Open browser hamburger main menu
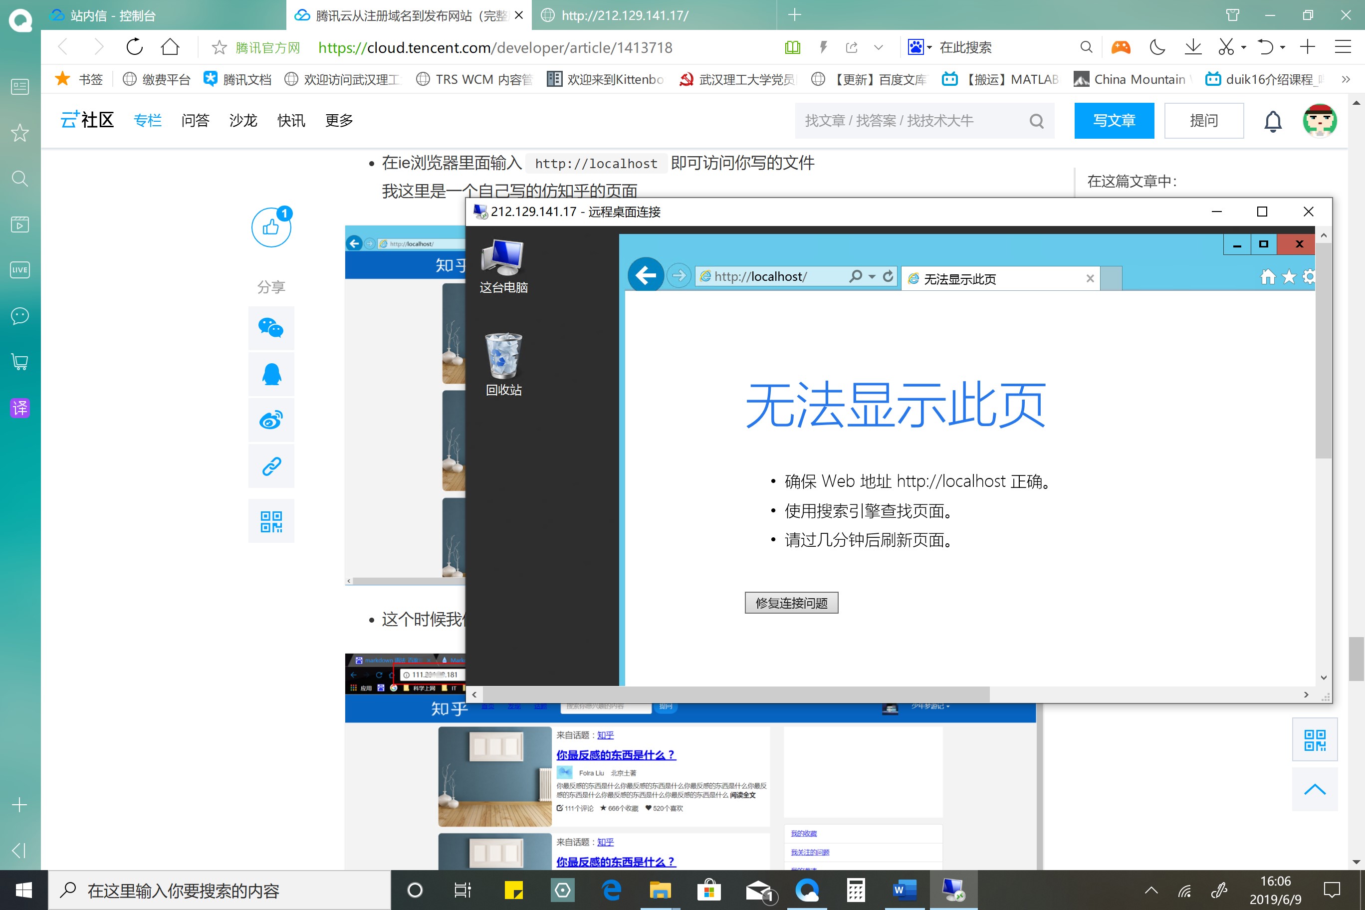Viewport: 1365px width, 910px height. 1343,47
